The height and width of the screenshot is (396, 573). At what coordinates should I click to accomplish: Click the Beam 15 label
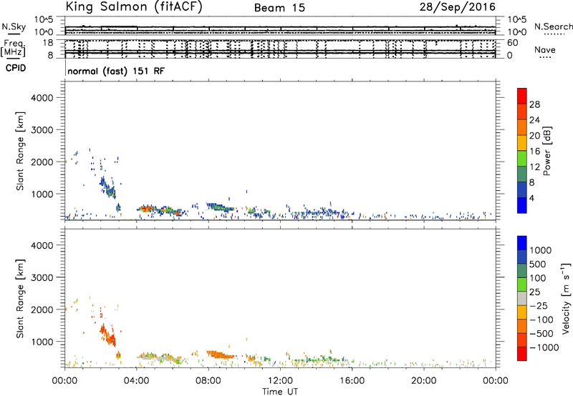279,8
